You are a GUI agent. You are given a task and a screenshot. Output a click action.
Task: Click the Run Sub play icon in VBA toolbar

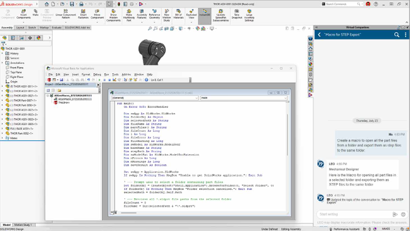tap(100, 80)
